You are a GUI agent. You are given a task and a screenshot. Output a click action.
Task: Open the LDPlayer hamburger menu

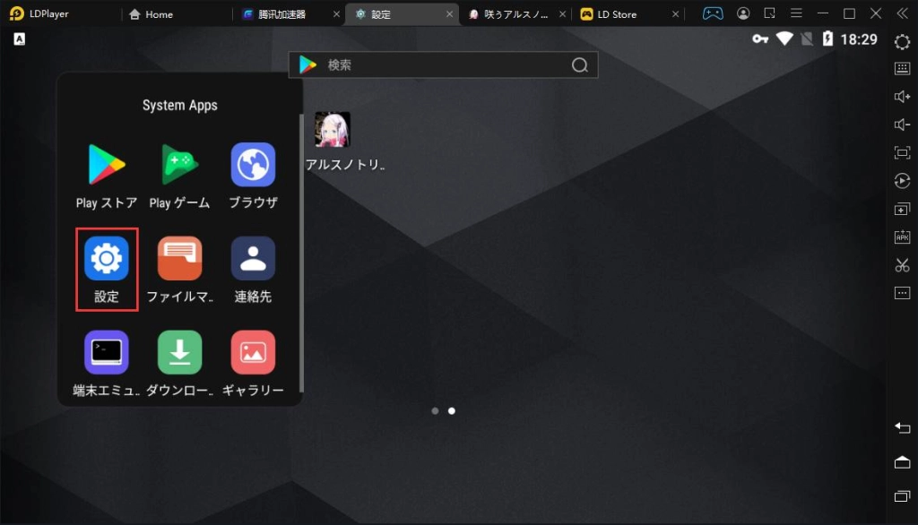796,13
